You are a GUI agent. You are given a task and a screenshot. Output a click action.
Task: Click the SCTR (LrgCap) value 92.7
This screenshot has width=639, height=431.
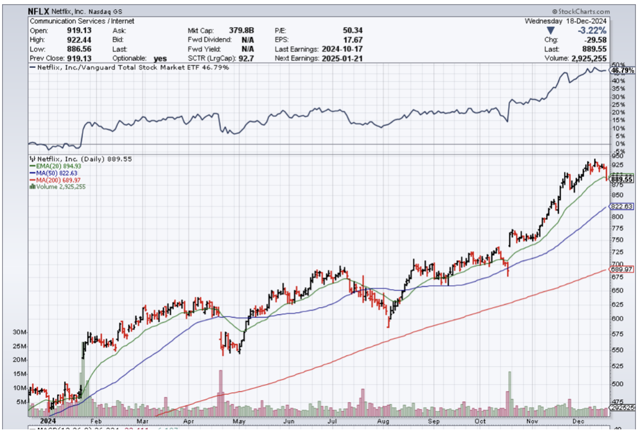247,58
